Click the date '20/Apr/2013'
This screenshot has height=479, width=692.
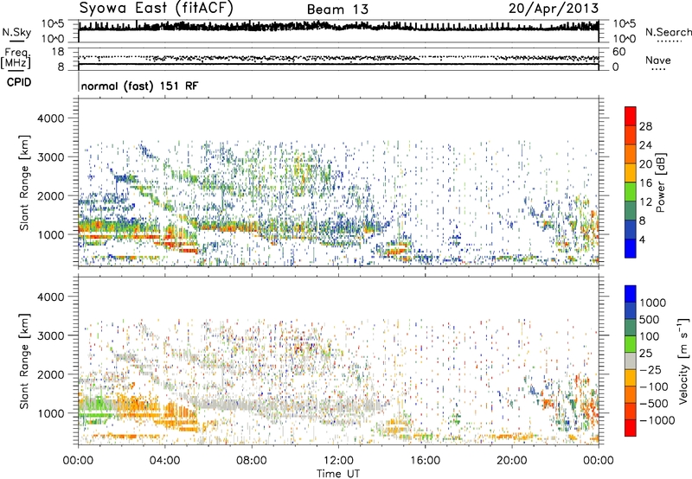554,8
